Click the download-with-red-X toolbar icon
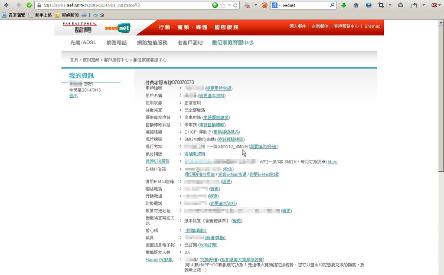Viewport: 444px width, 275px height. click(x=247, y=5)
